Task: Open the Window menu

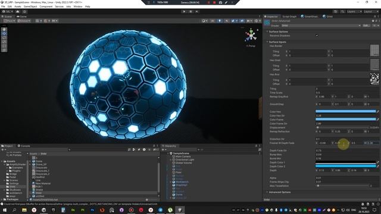Action: (x=78, y=7)
